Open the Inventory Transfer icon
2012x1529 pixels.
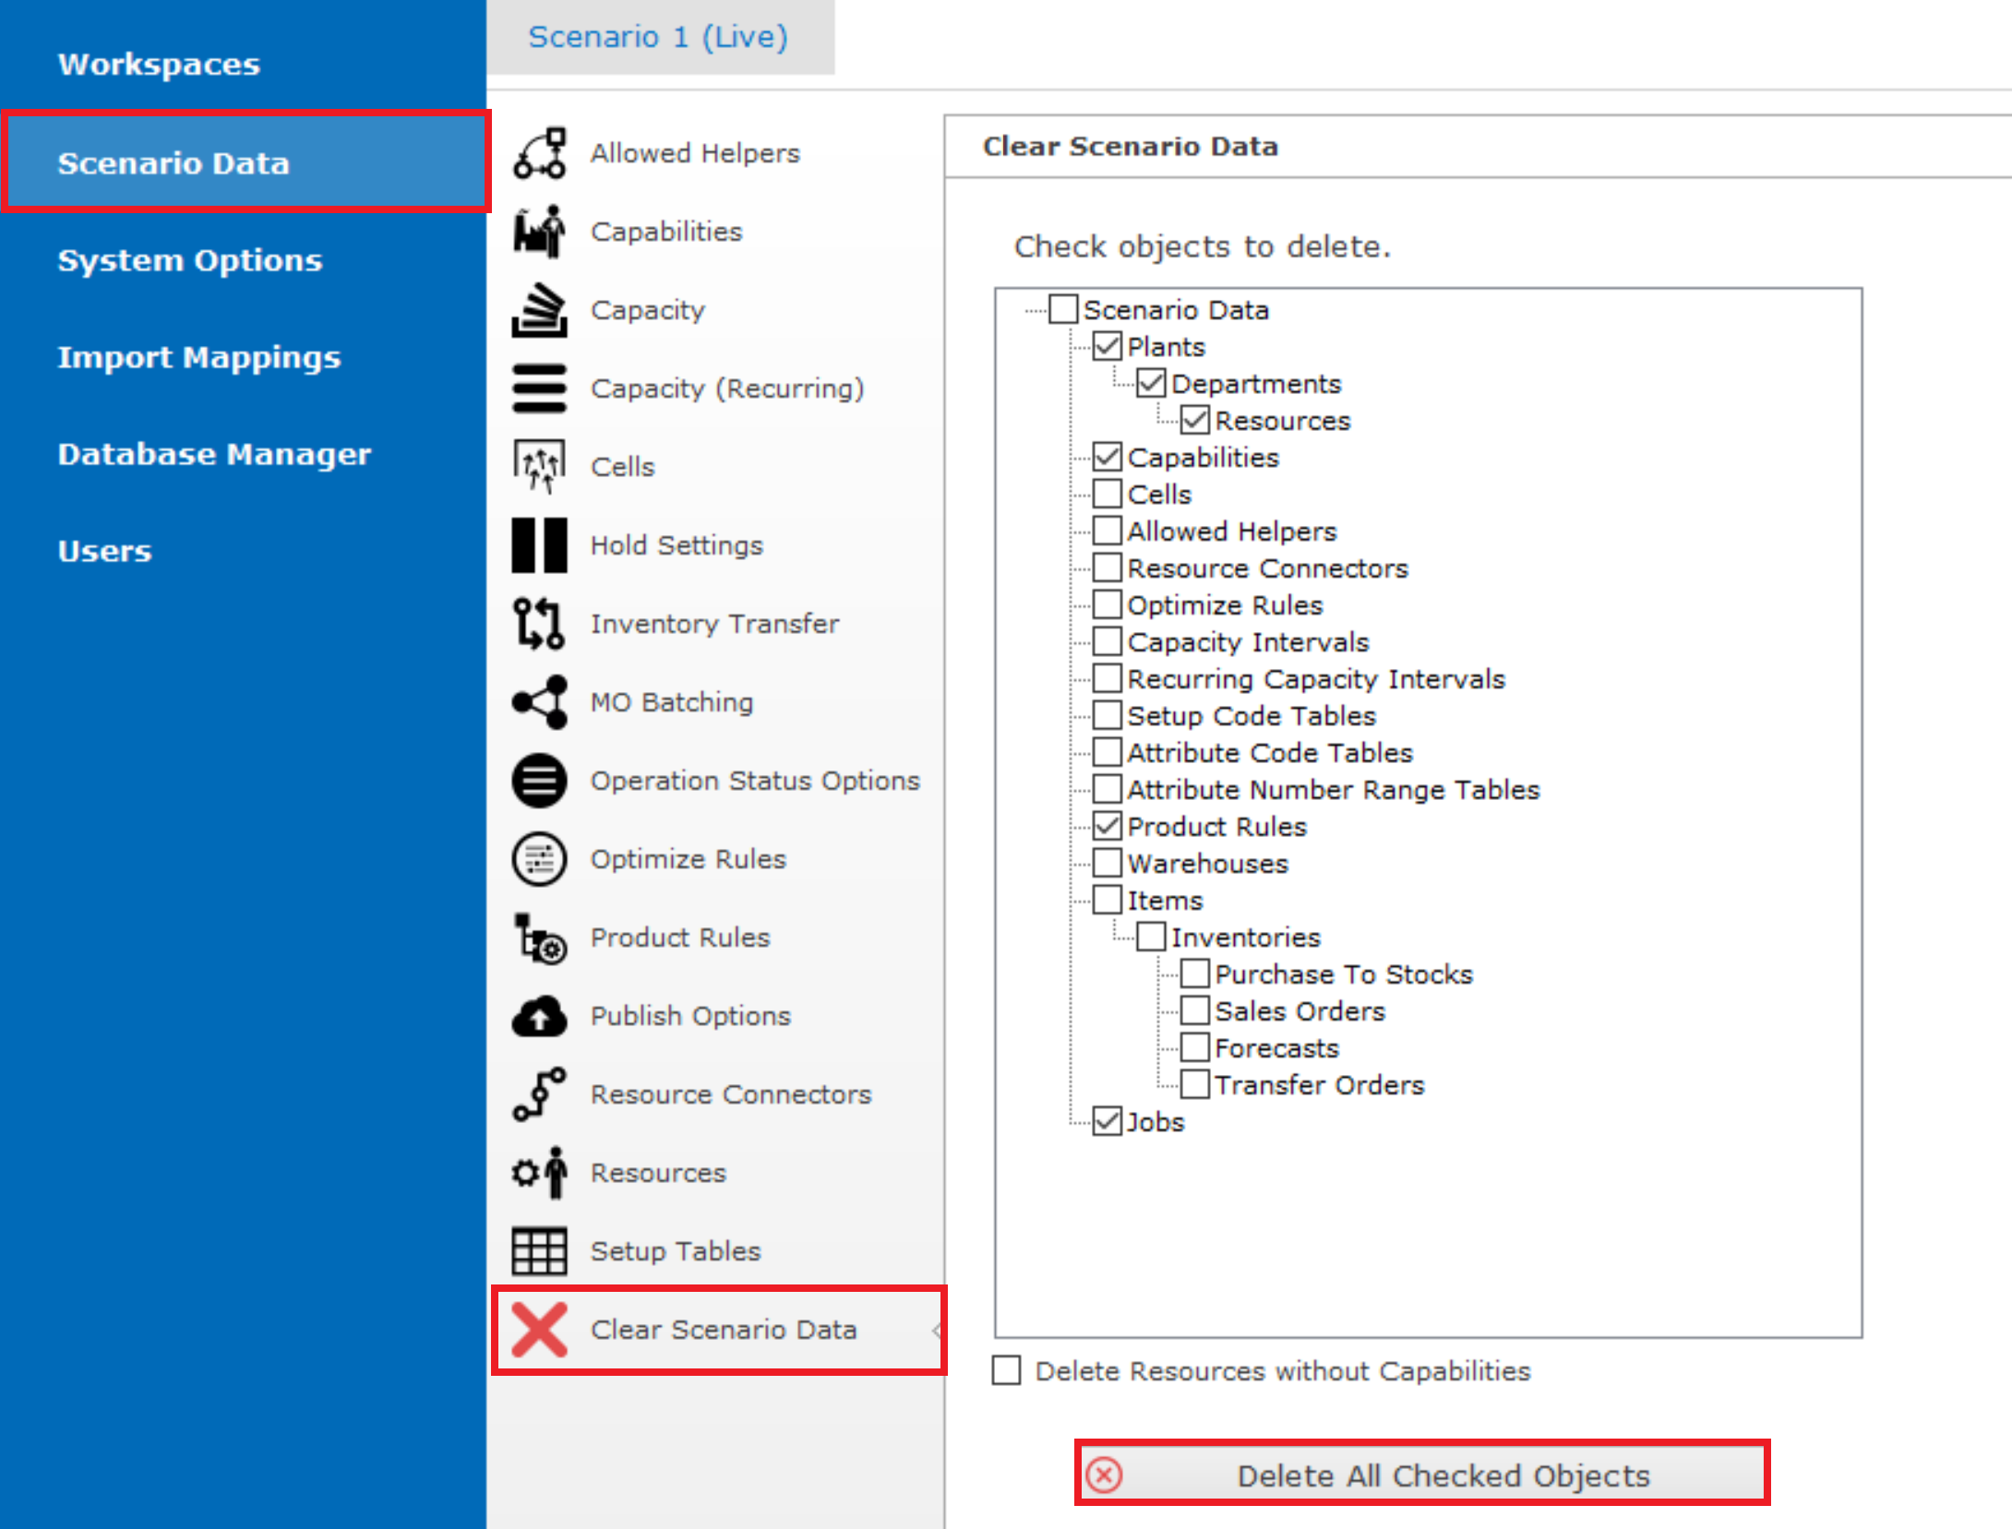point(540,624)
